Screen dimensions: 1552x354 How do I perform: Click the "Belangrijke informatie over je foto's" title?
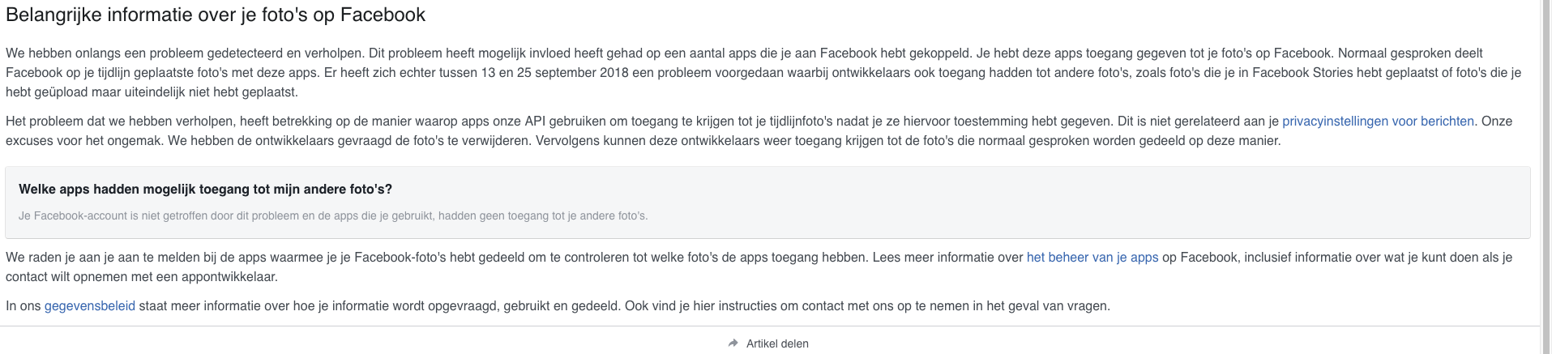point(216,15)
